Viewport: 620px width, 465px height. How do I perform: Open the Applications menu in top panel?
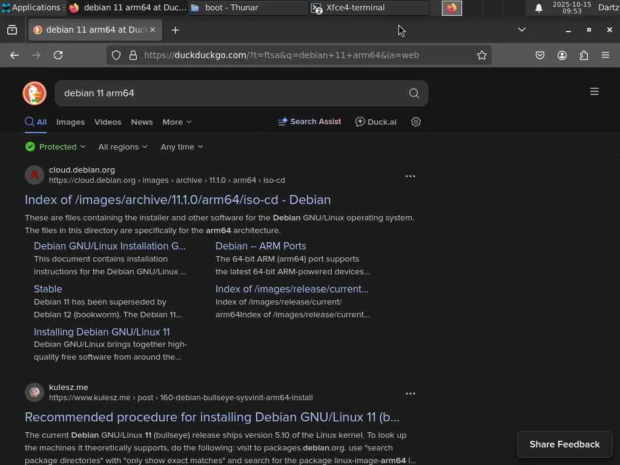click(x=33, y=7)
